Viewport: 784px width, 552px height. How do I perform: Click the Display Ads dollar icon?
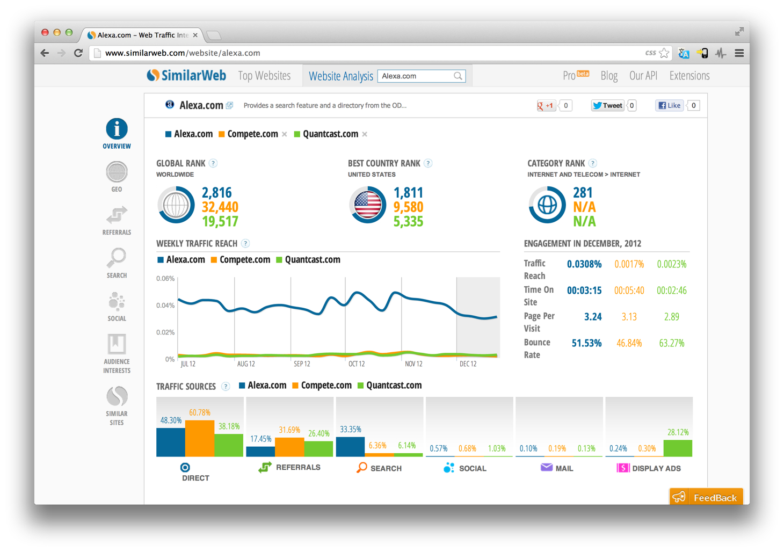point(623,468)
